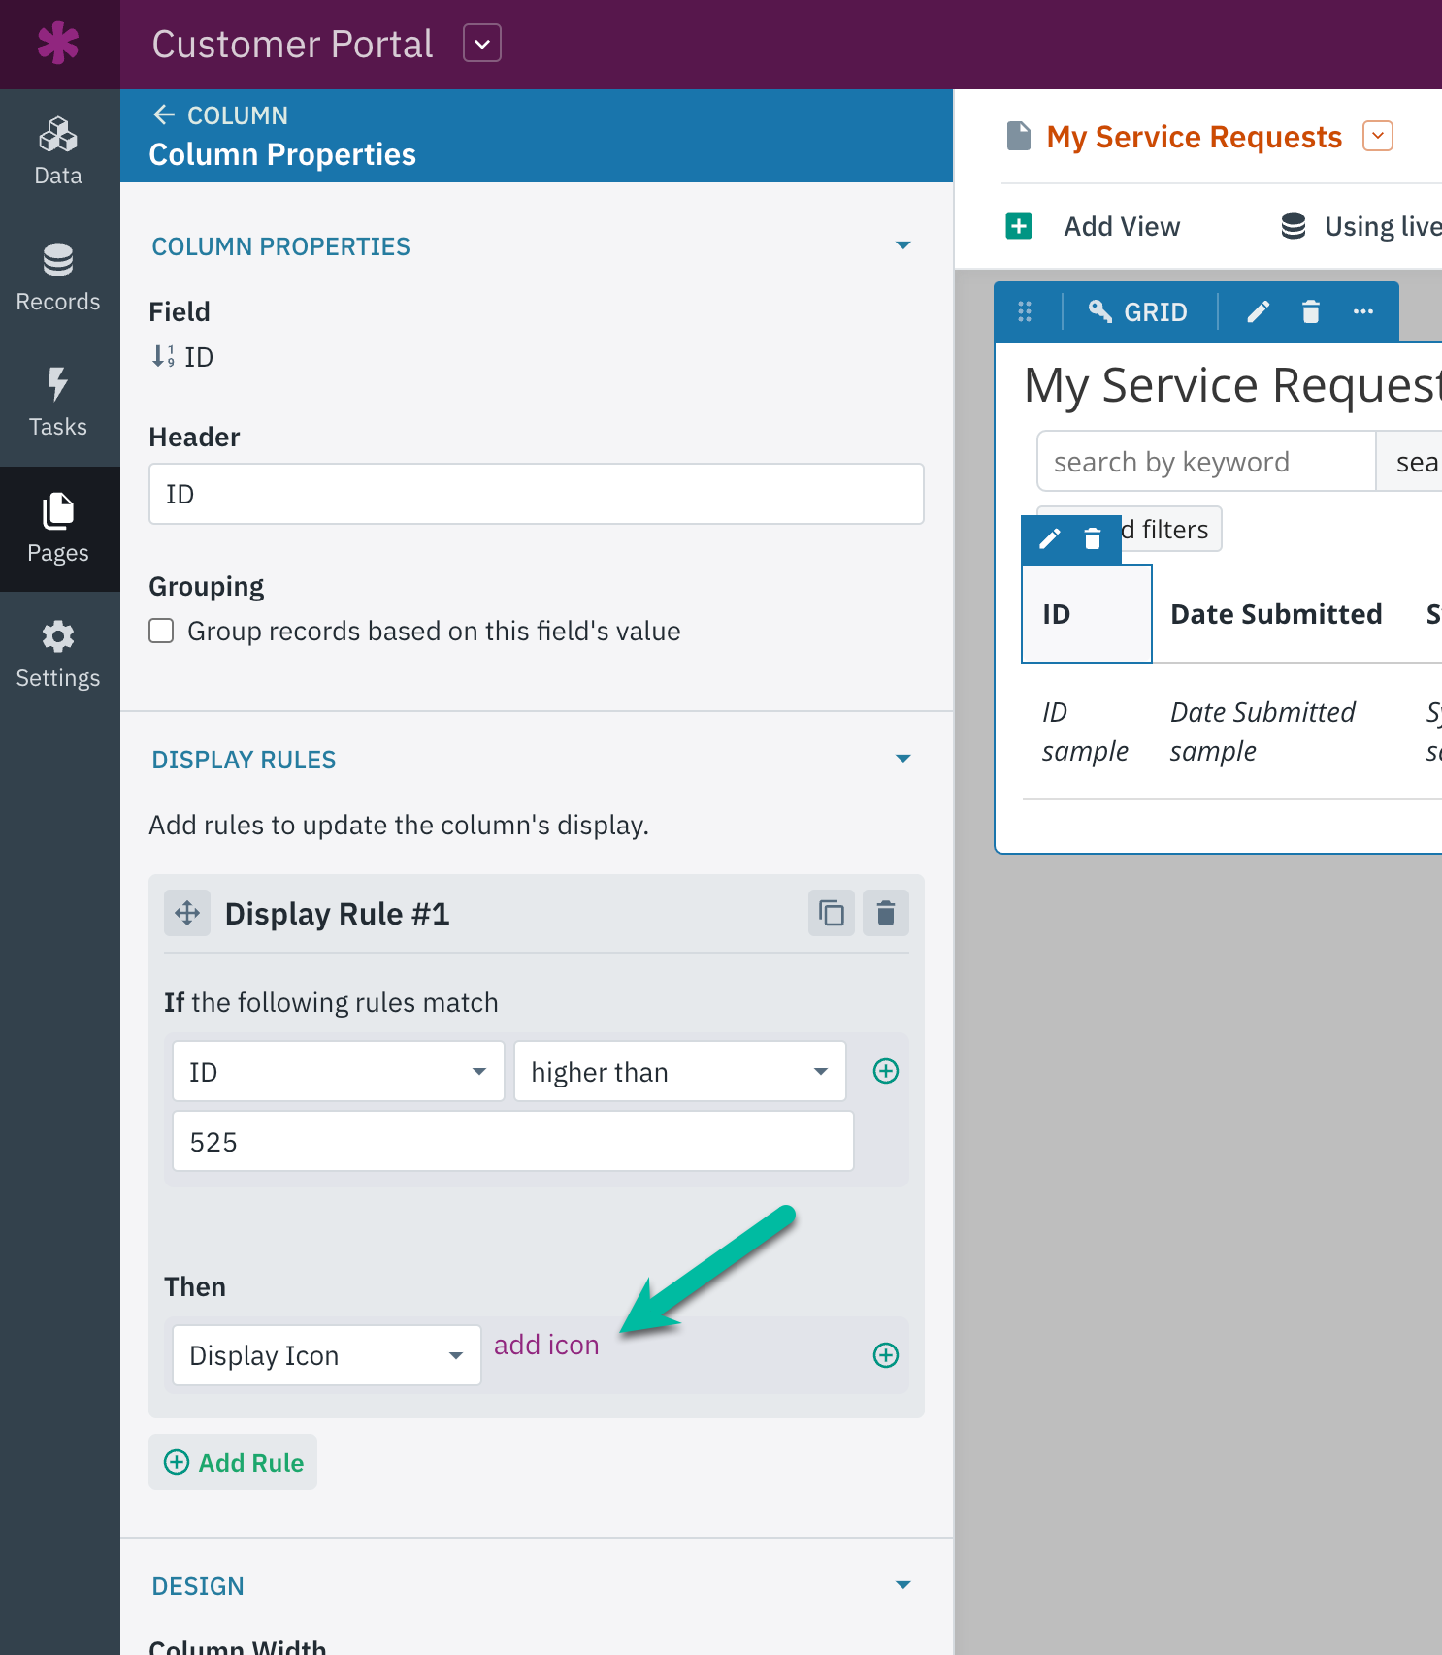Click the drag handle of Display Rule #1
1442x1655 pixels.
pos(187,913)
